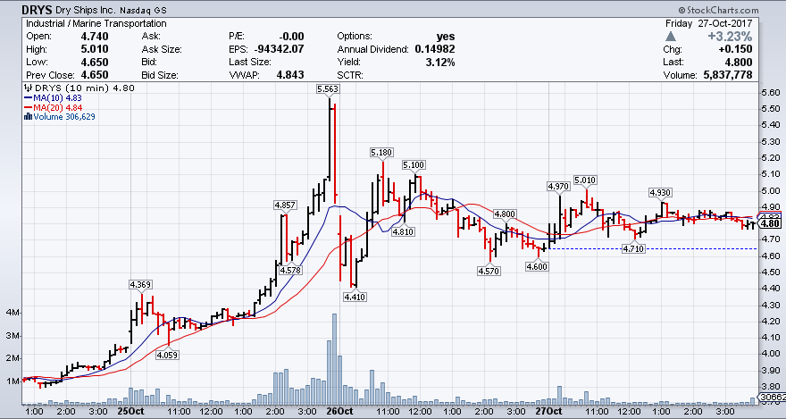Click the blue MA(10) line swatch in legend
Viewport: 786px width, 419px height.
click(29, 97)
